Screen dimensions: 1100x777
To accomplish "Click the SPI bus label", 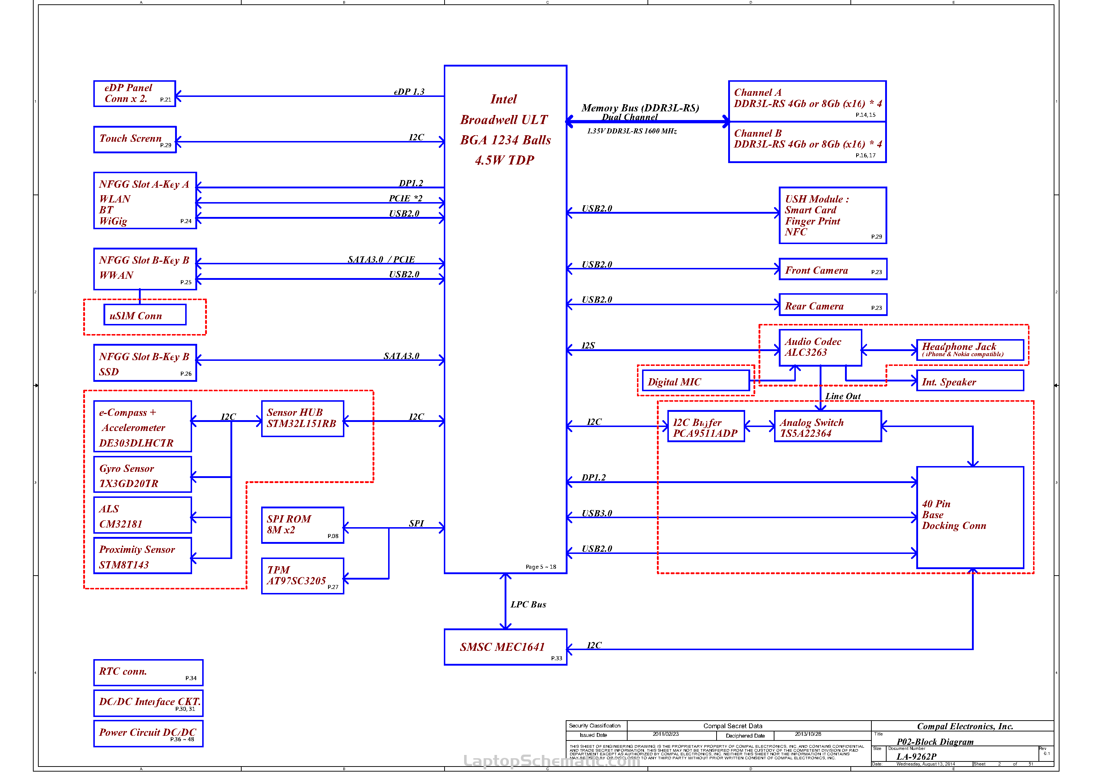I will click(416, 523).
